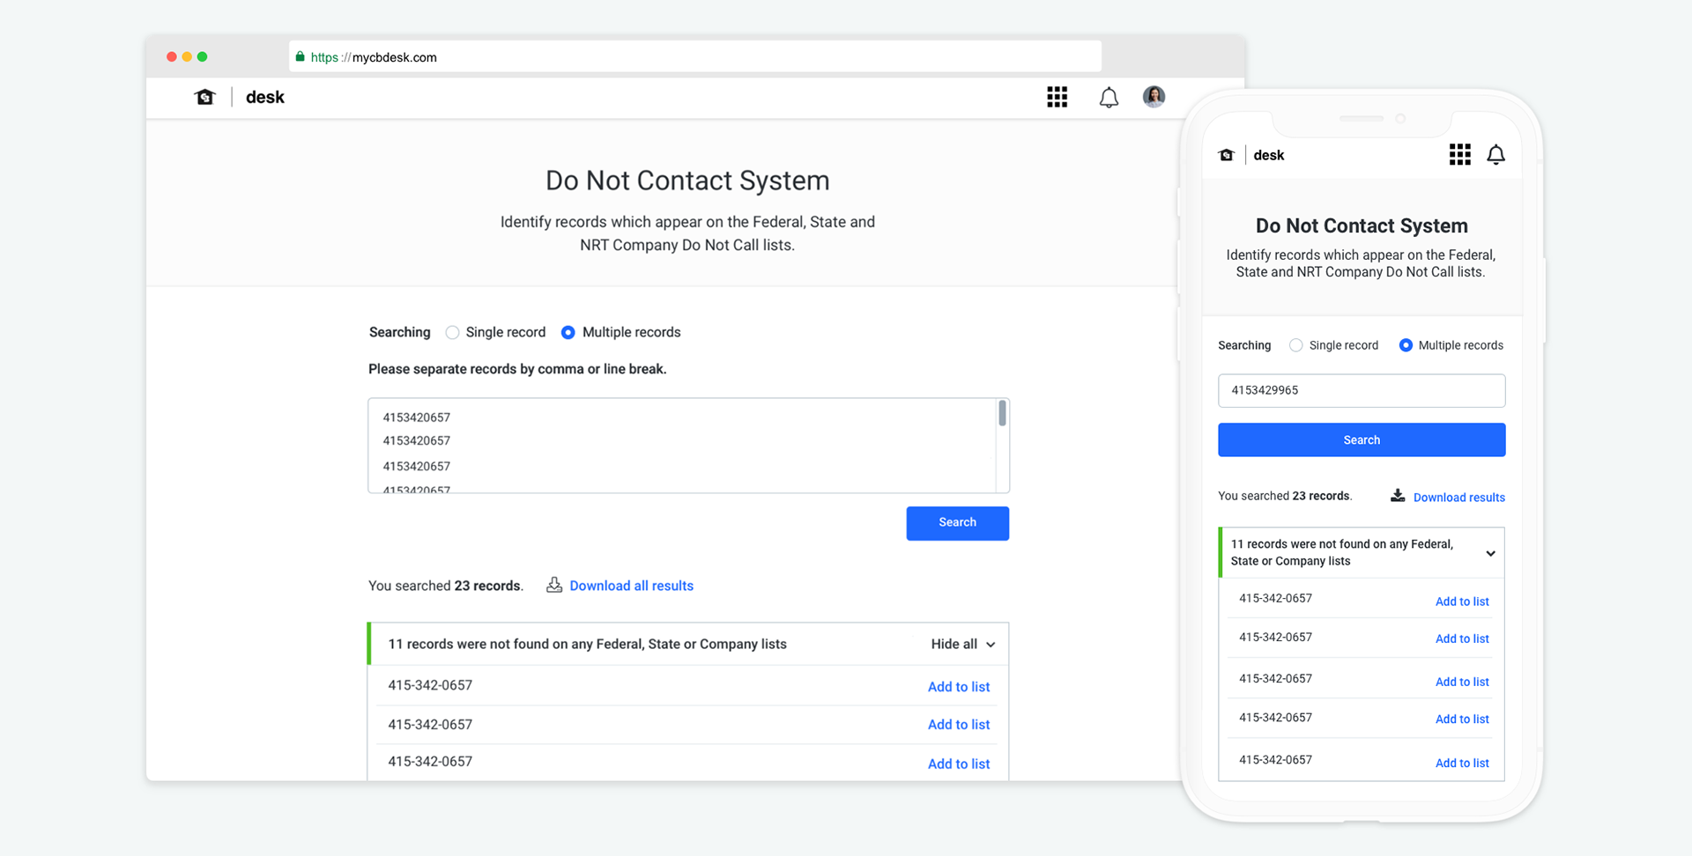Click the records textarea scrollbar thumb
This screenshot has height=856, width=1692.
[1002, 413]
